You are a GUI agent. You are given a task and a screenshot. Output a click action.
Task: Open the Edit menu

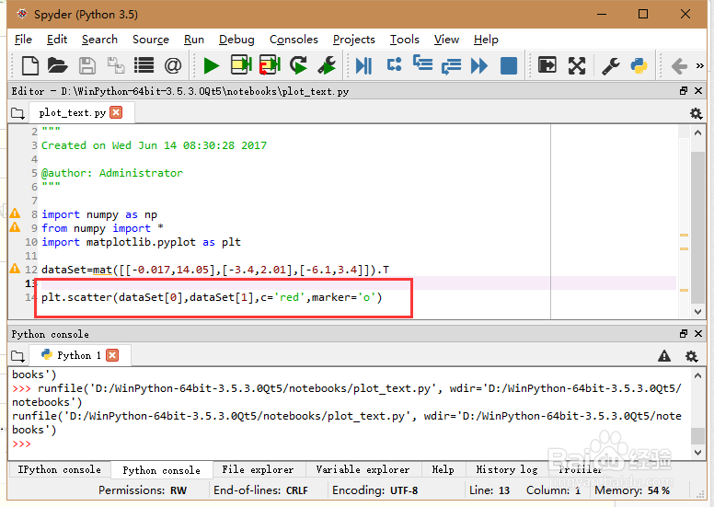click(x=57, y=40)
